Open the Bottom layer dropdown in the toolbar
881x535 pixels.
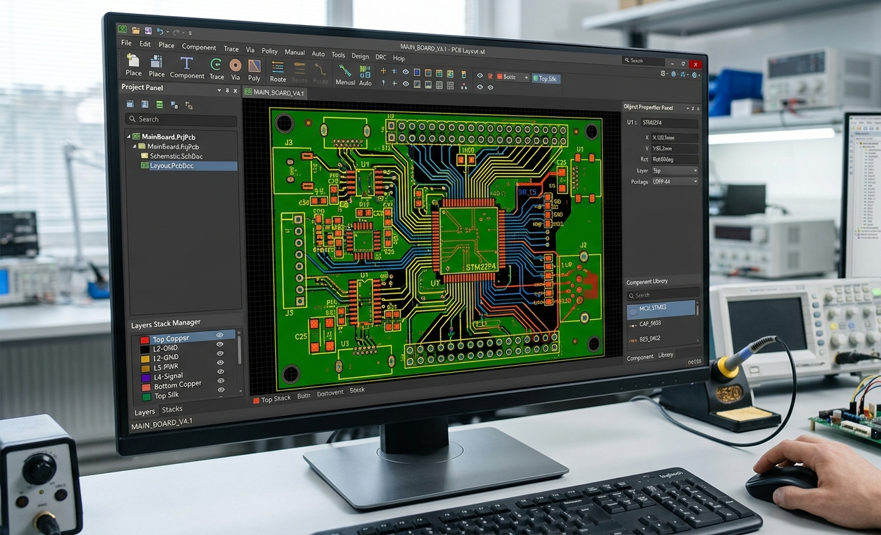[x=512, y=77]
